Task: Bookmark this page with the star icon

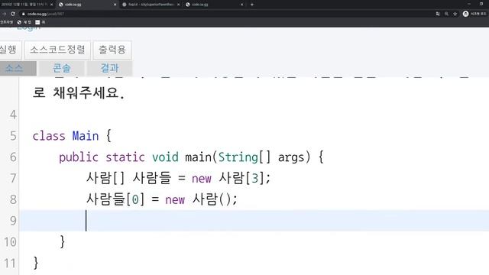Action: [455, 14]
